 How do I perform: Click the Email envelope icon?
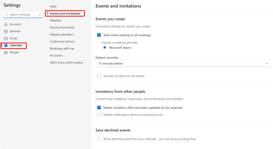tap(6, 38)
